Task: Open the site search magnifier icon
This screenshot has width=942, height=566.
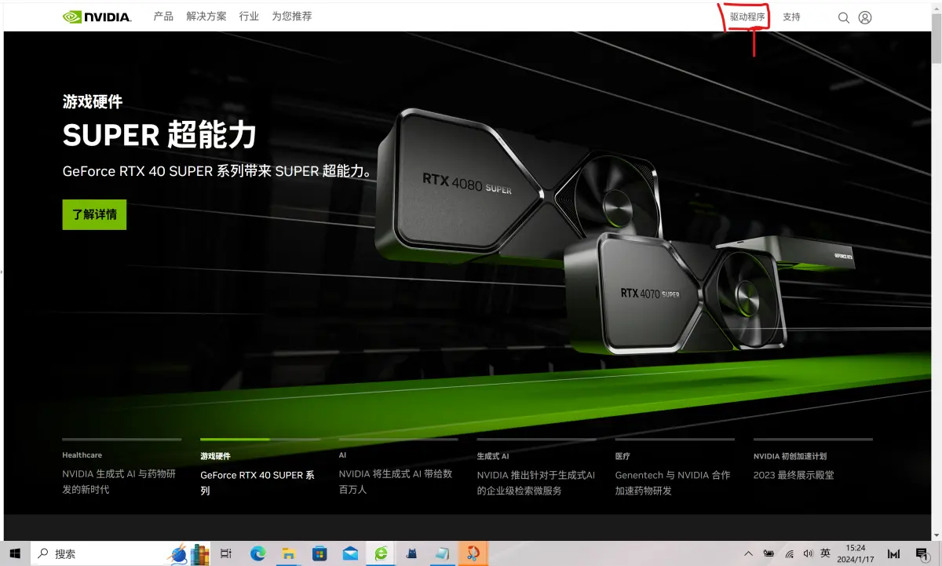Action: coord(844,17)
